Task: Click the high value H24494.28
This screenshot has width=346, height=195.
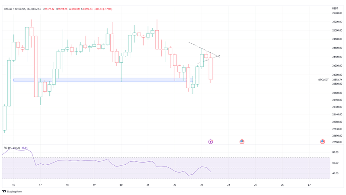Action: pyautogui.click(x=61, y=9)
